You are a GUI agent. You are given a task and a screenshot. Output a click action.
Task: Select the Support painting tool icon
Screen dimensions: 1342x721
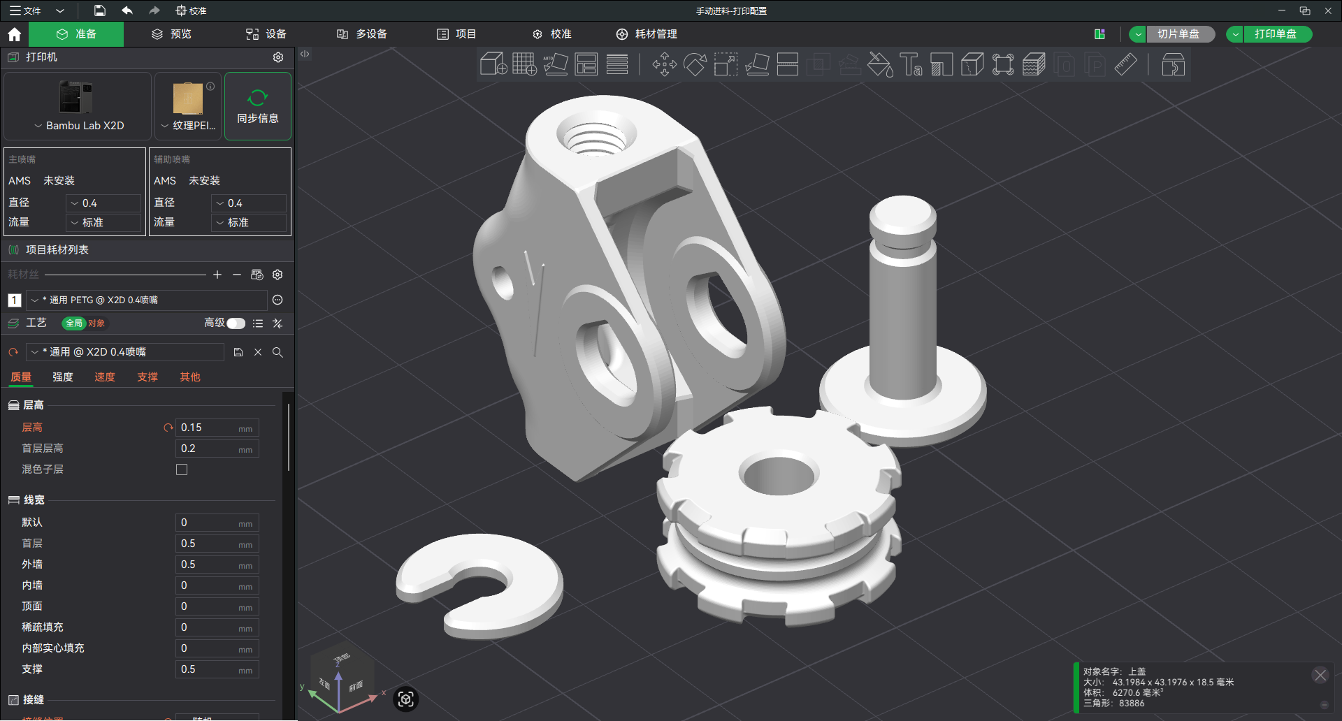pos(941,64)
